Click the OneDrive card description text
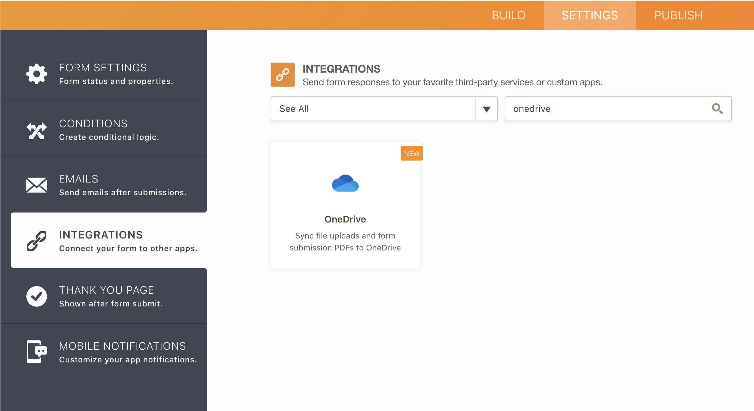Viewport: 754px width, 411px height. (345, 242)
